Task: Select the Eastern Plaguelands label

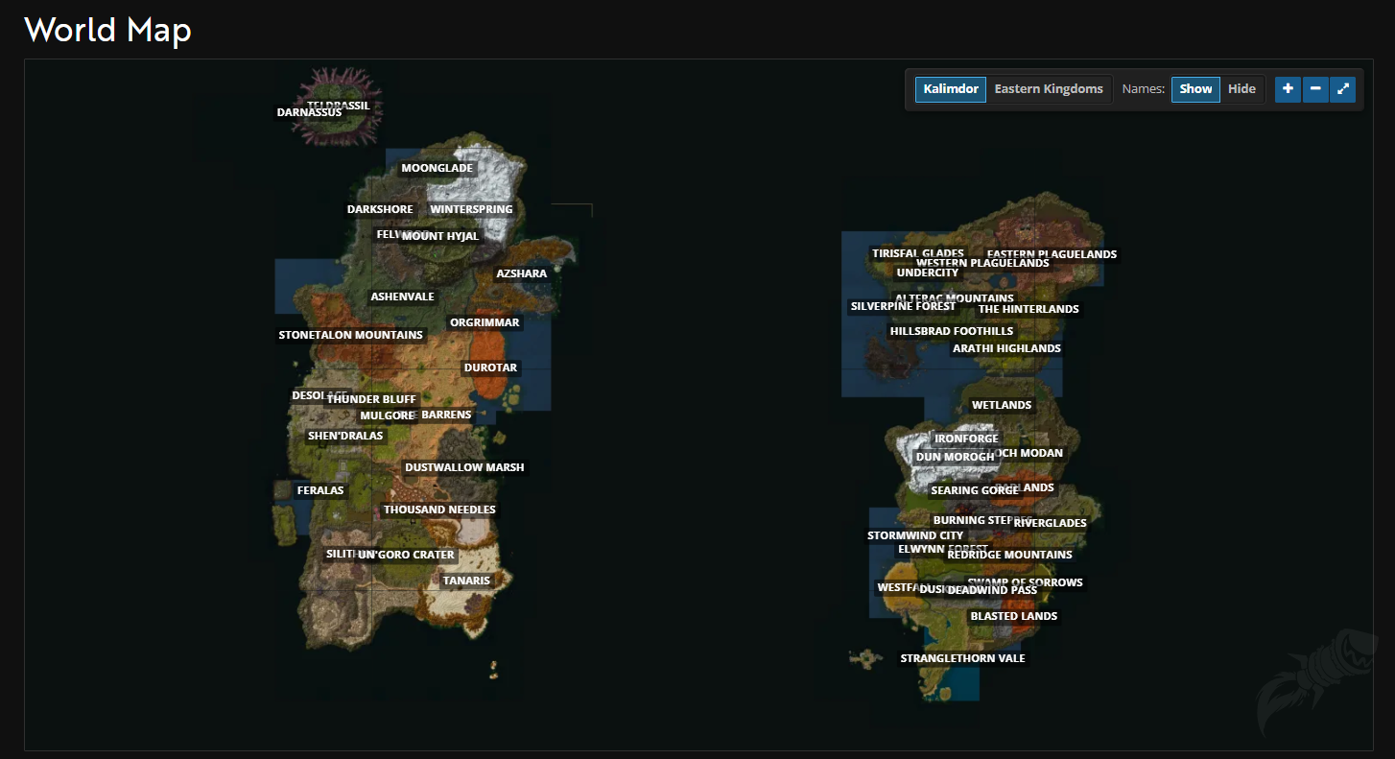Action: click(x=1052, y=254)
